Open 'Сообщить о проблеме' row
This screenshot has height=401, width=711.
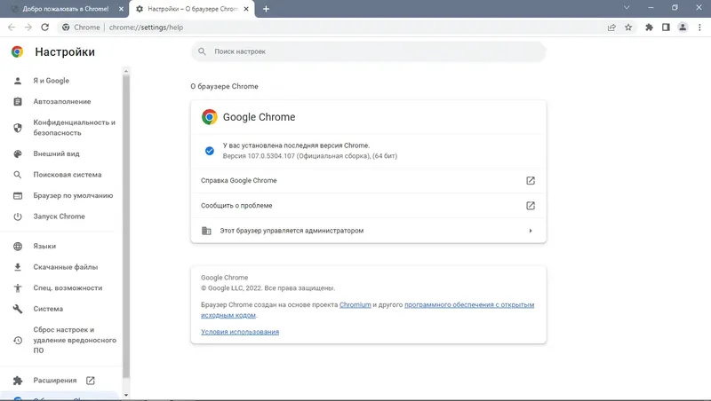(368, 206)
